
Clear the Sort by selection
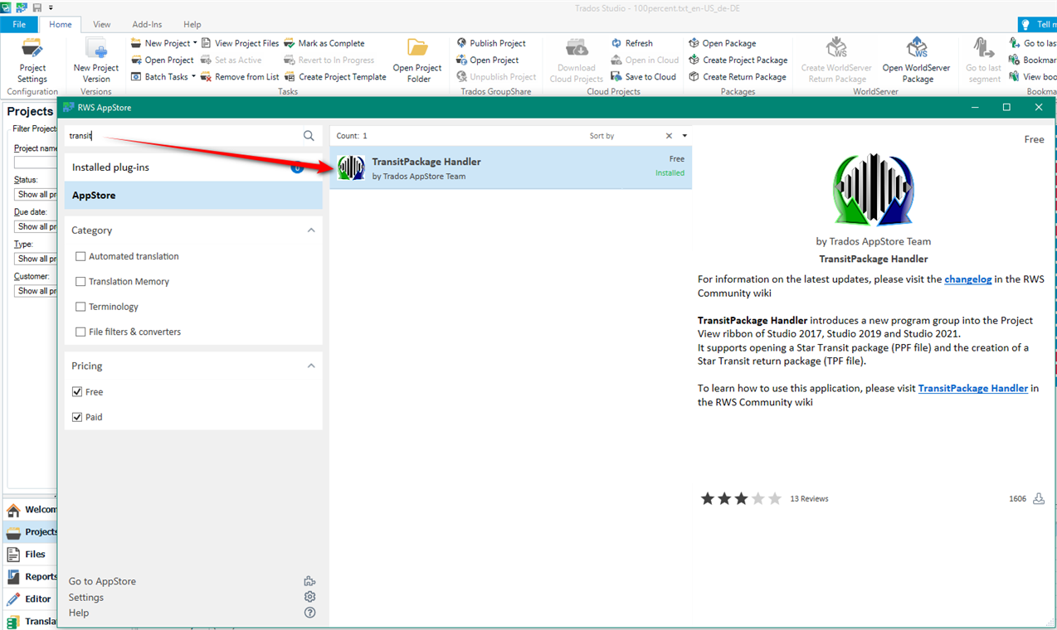pos(670,136)
